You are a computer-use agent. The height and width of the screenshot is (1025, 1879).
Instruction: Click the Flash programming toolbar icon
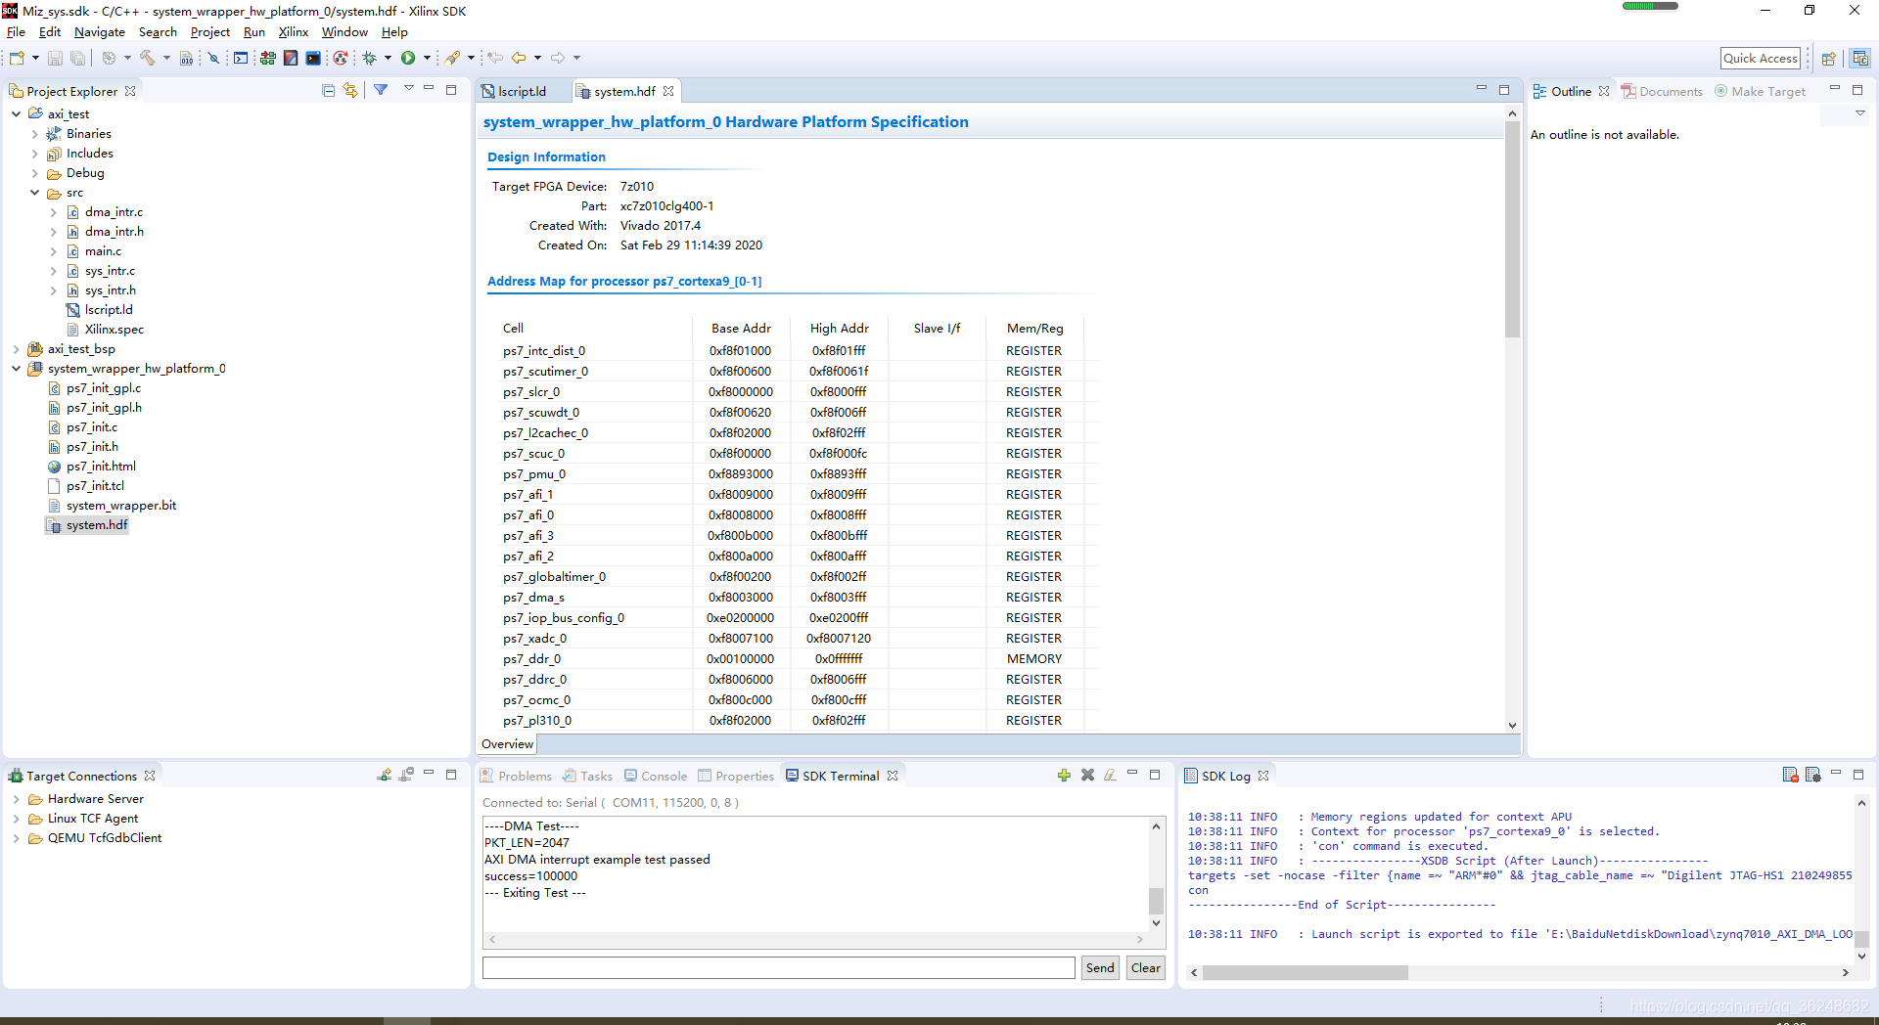[291, 59]
